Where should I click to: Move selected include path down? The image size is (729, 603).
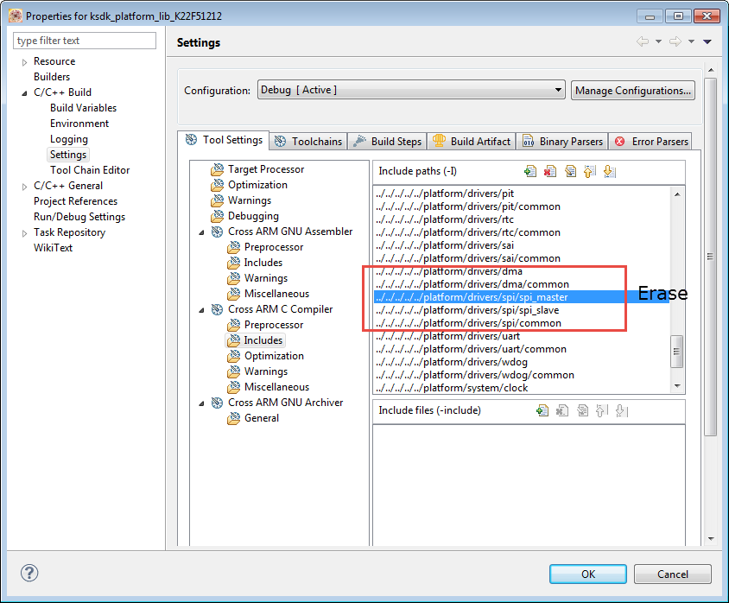pos(610,172)
